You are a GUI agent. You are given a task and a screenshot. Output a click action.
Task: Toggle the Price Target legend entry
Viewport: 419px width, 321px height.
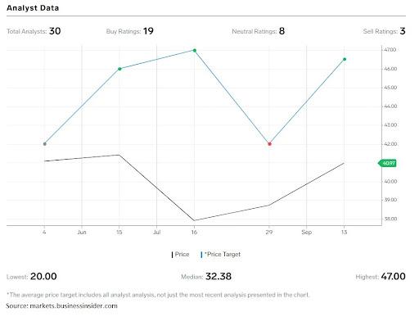pos(221,255)
